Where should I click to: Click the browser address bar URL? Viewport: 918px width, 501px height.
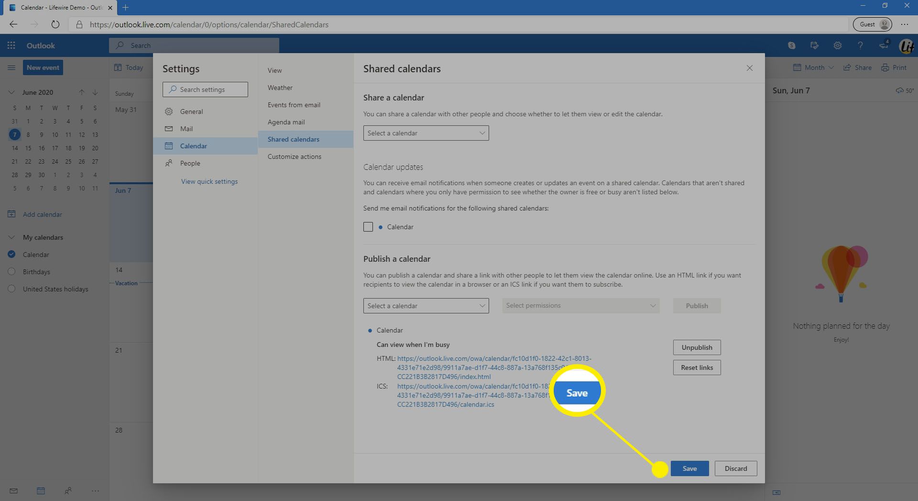coord(209,24)
